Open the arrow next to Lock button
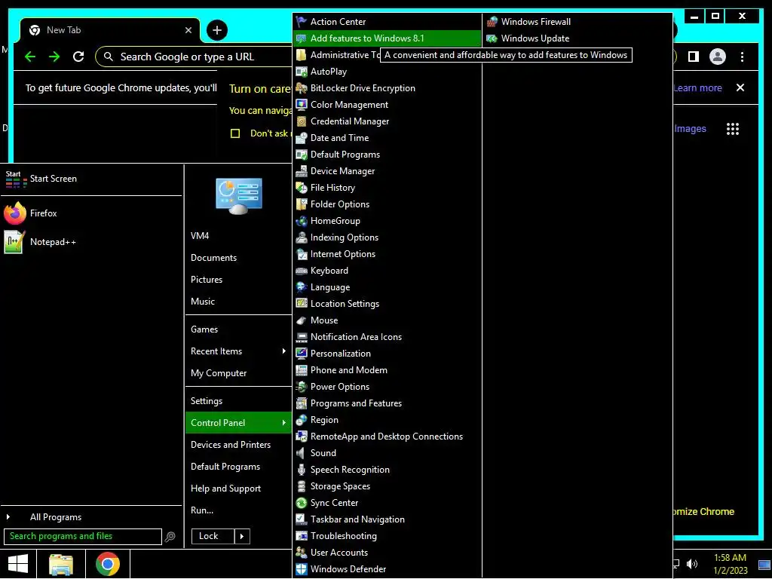772x579 pixels. (x=242, y=536)
